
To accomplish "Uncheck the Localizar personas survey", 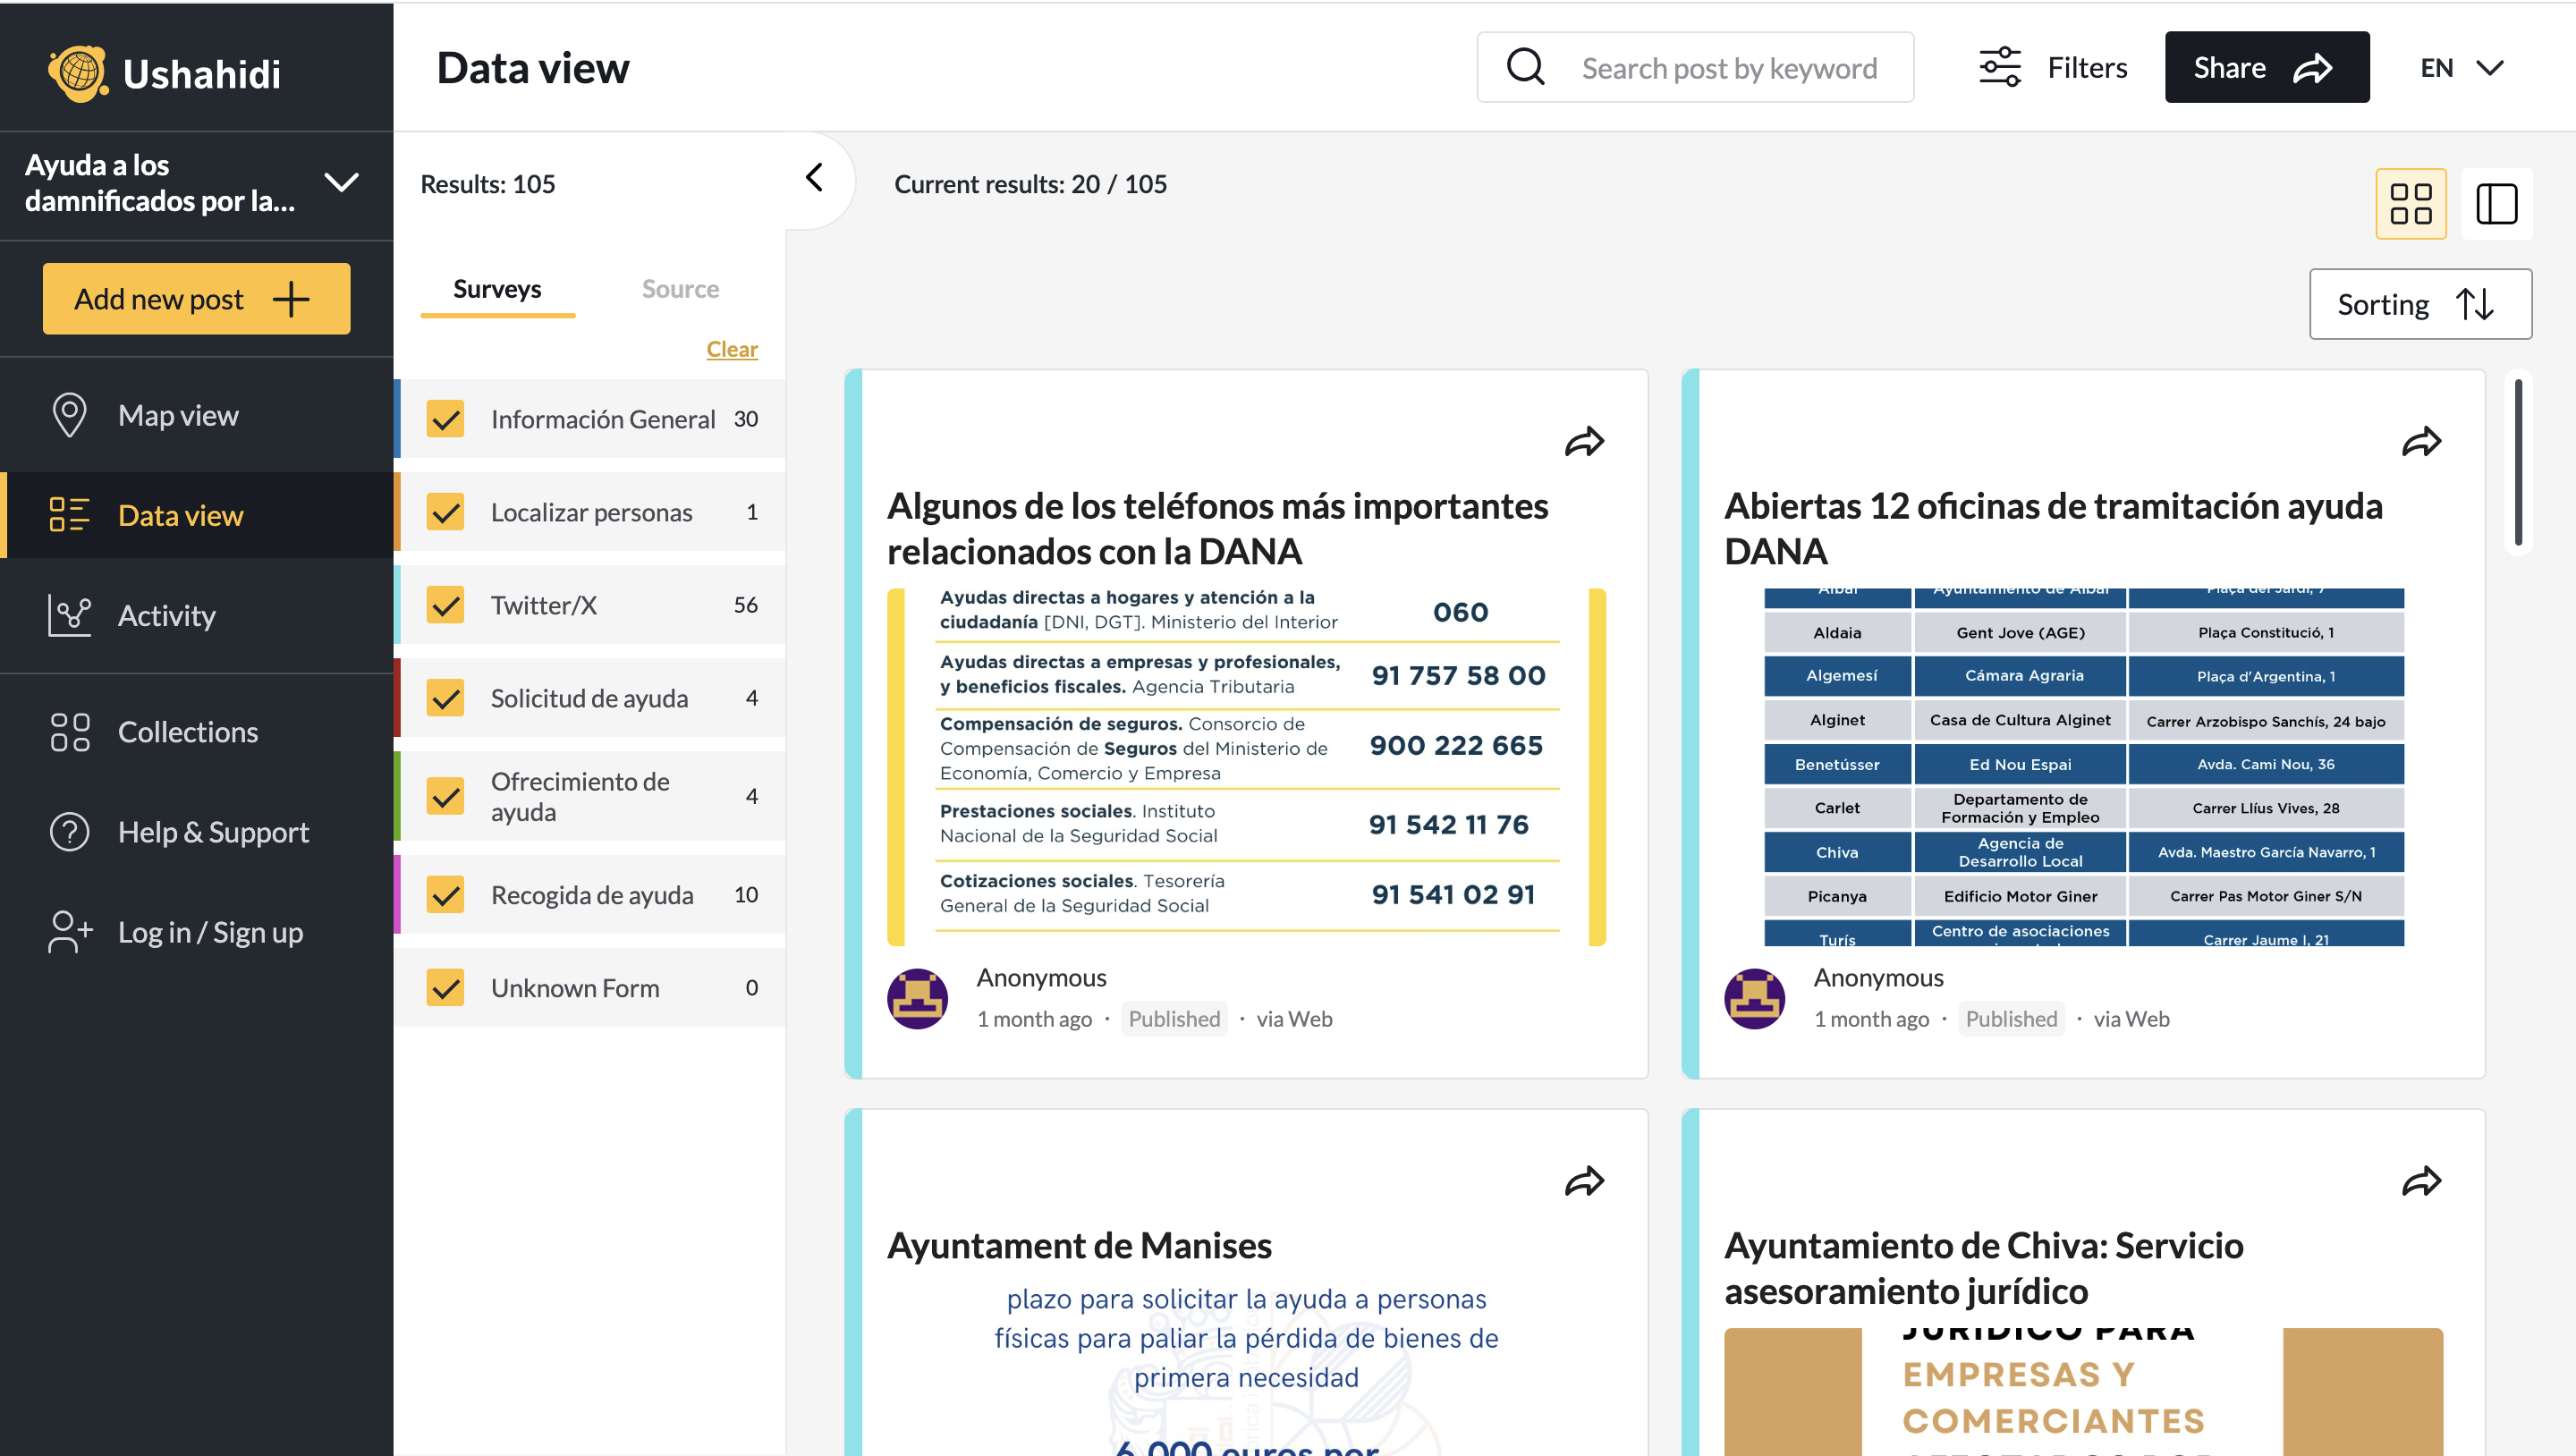I will [445, 511].
